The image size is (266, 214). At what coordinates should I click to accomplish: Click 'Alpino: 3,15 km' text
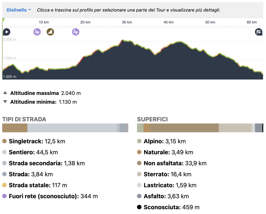[165, 141]
